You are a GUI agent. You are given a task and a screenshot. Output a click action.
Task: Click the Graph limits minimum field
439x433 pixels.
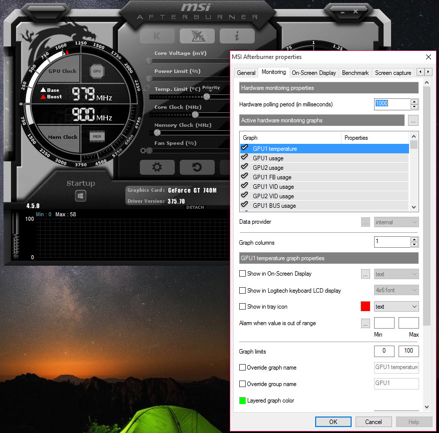tap(384, 351)
